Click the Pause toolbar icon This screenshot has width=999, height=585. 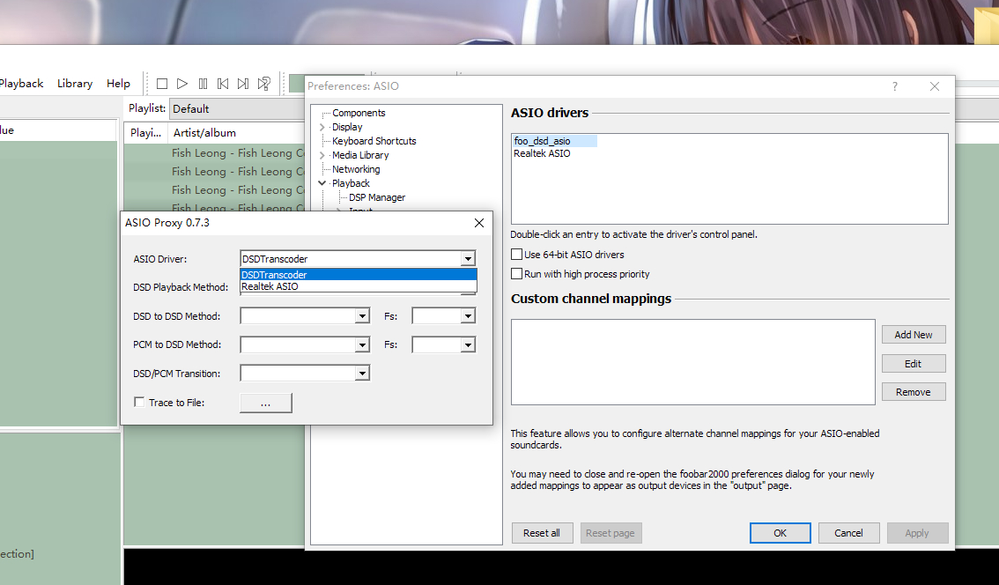tap(203, 84)
